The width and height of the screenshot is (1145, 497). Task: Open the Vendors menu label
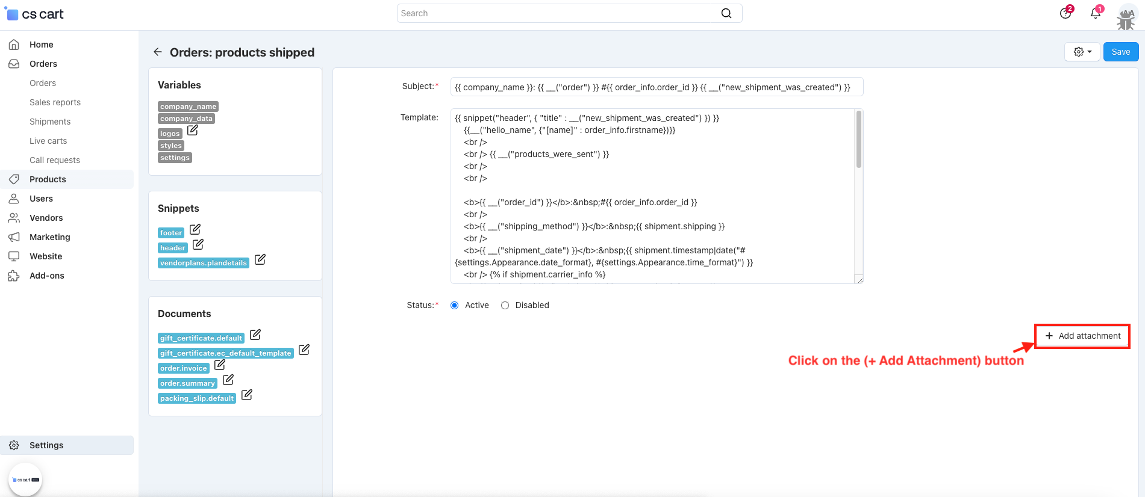click(x=46, y=218)
